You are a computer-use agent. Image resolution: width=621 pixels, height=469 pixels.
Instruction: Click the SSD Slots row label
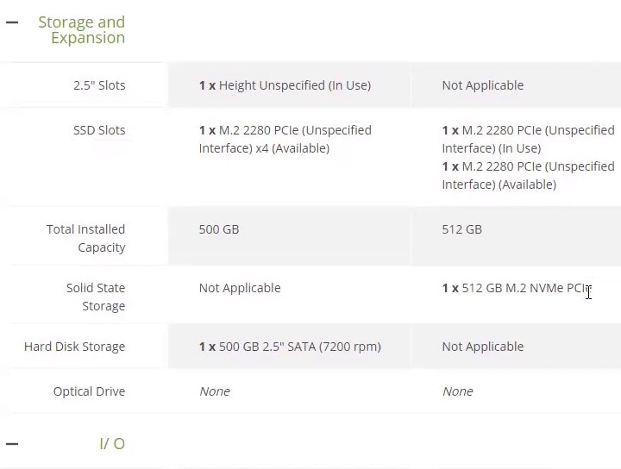pyautogui.click(x=99, y=130)
